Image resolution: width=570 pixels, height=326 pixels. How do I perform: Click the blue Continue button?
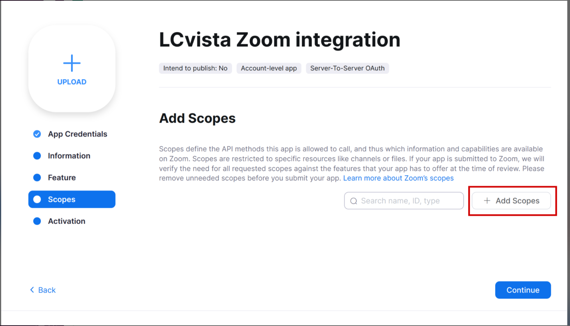(523, 290)
